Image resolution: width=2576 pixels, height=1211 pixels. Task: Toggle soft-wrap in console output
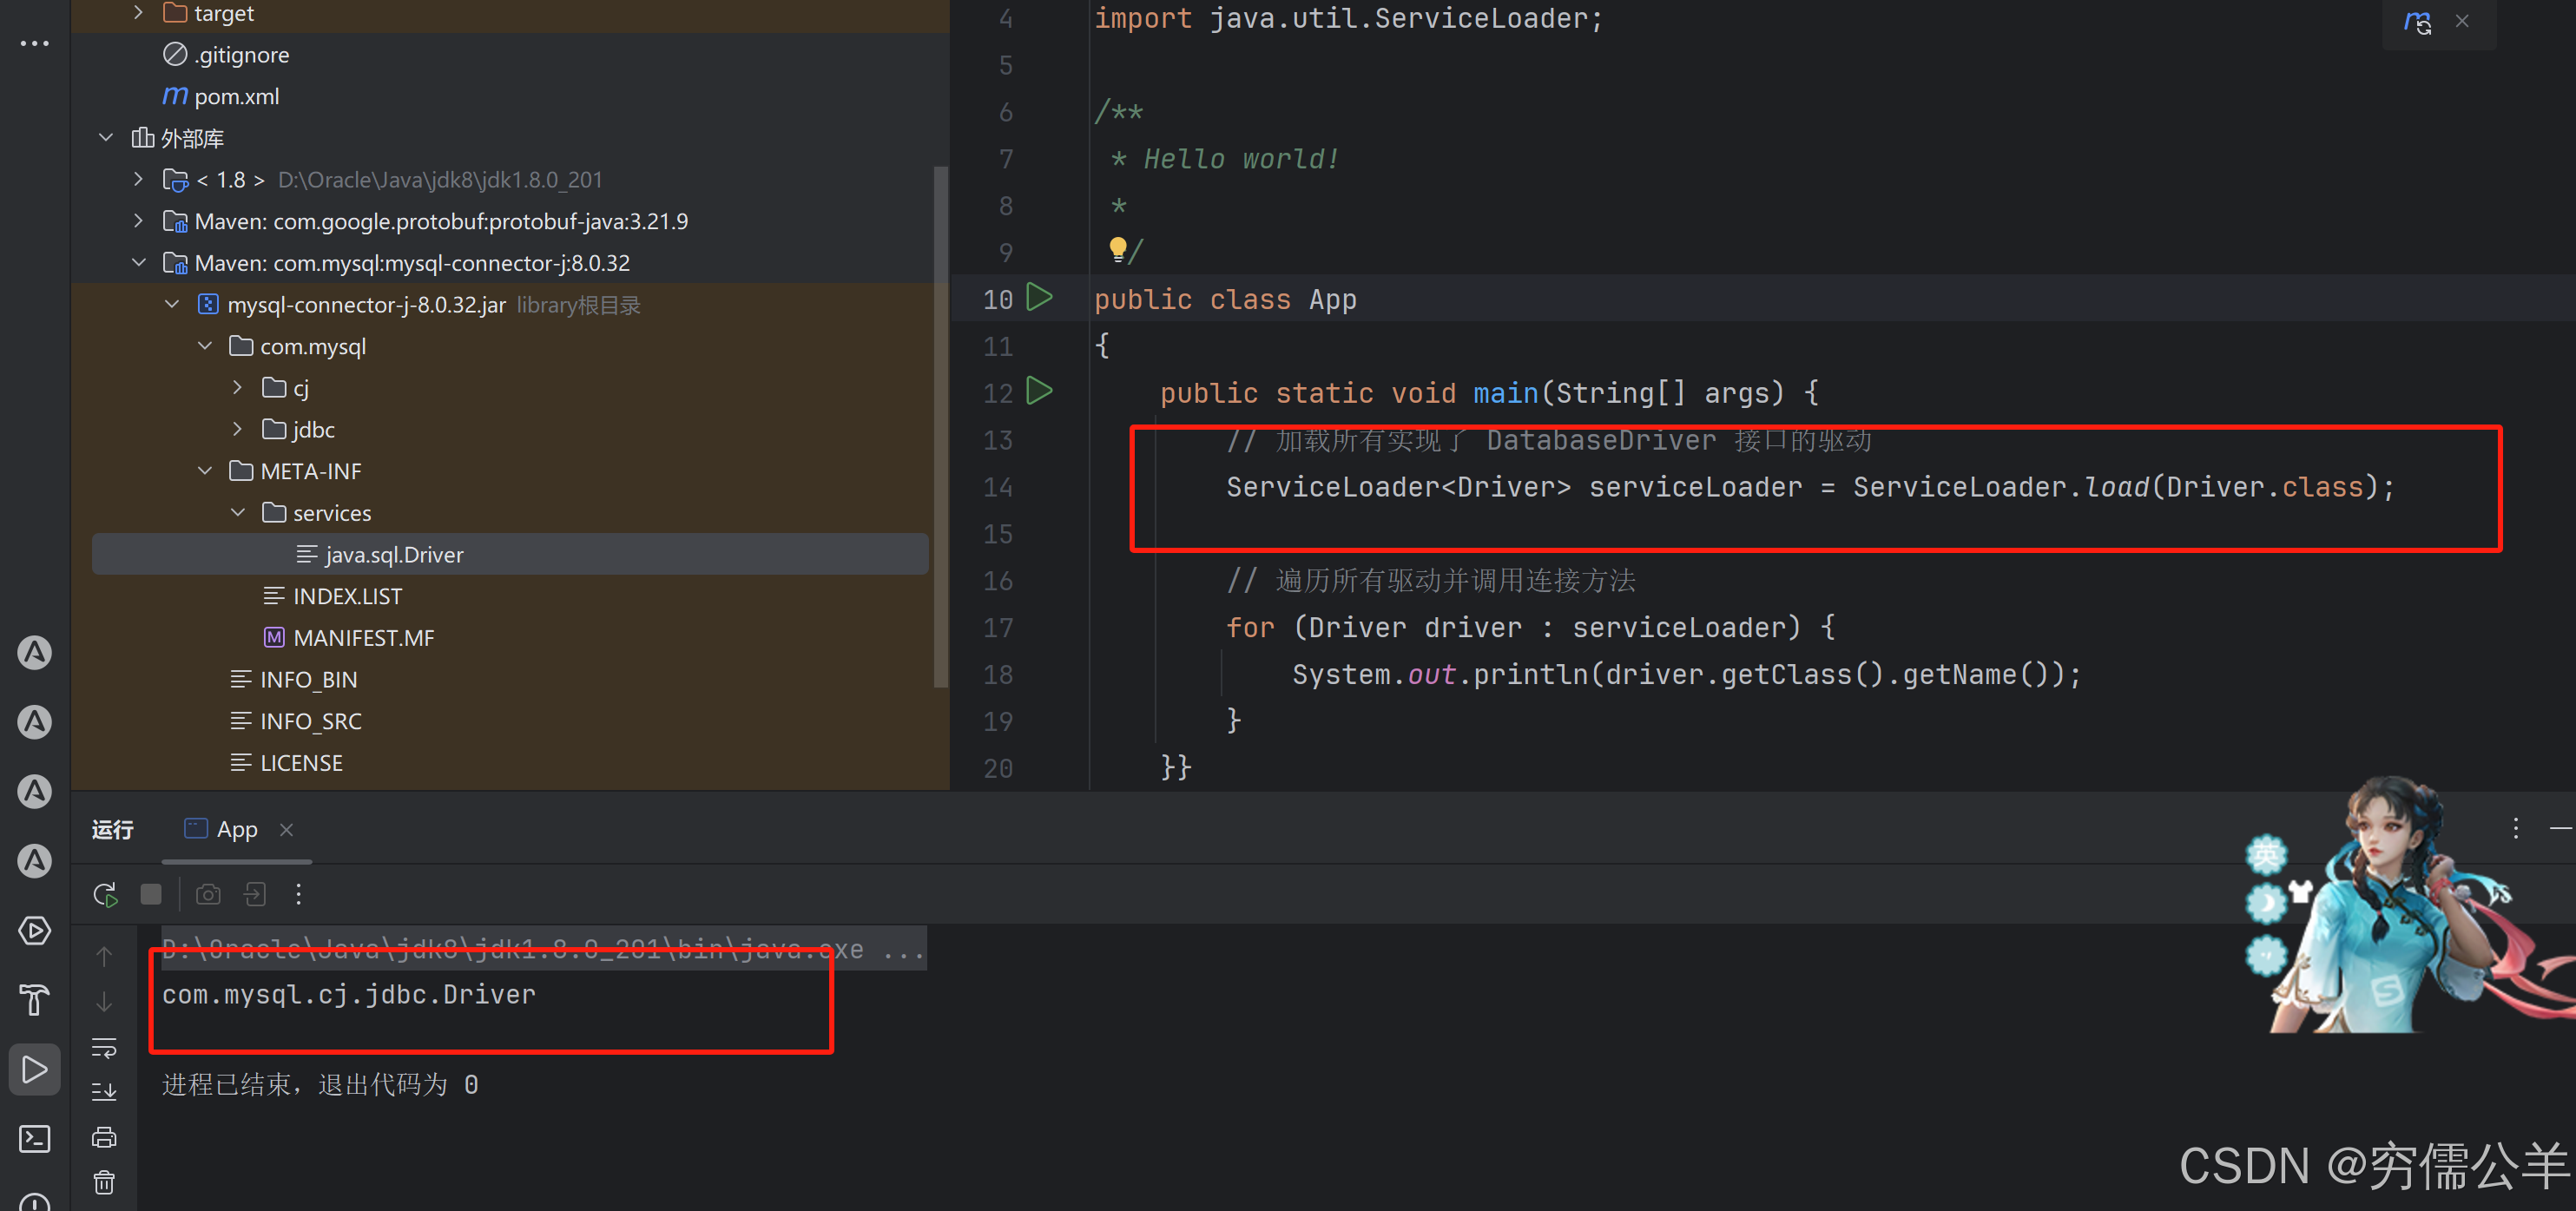coord(104,1047)
